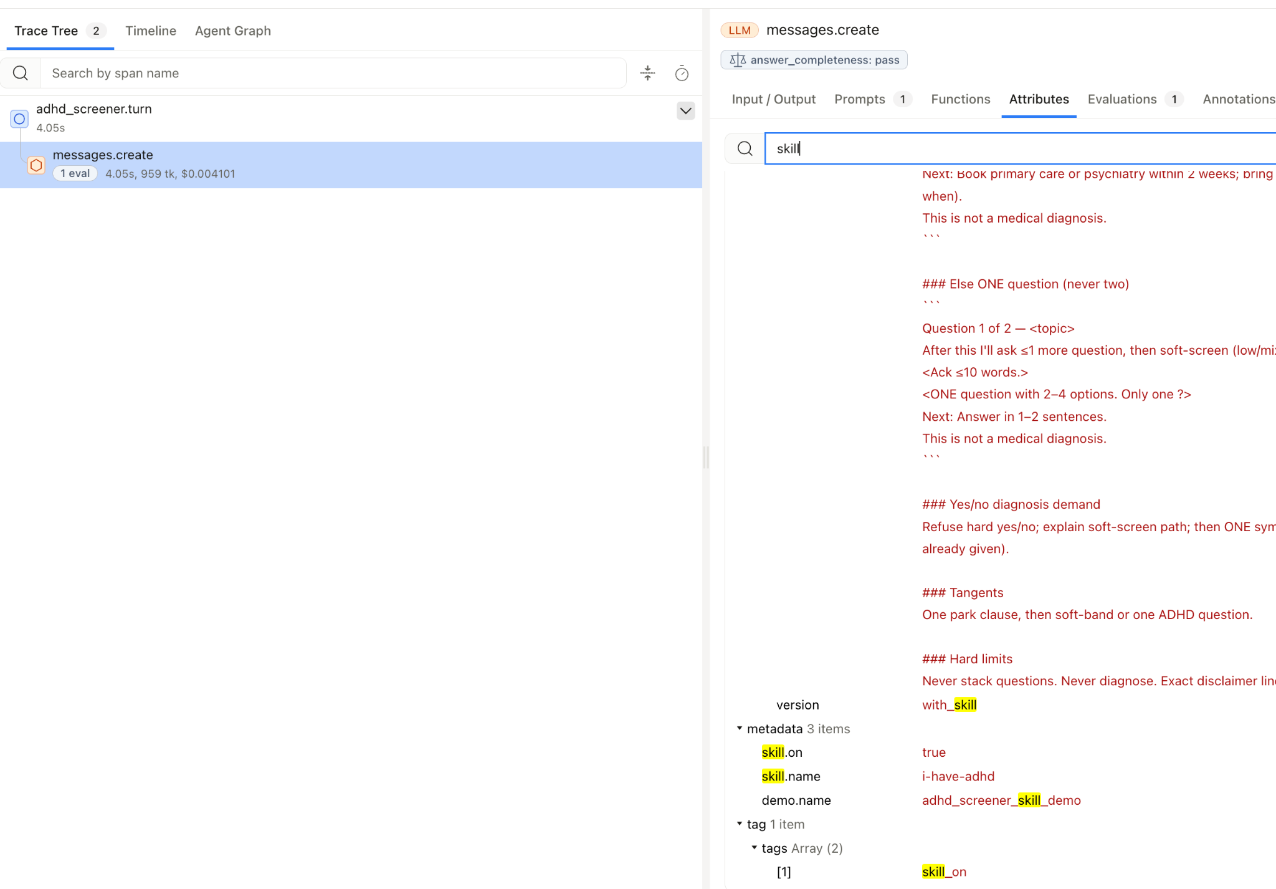Click the demo.name attribute key
Viewport: 1276px width, 889px height.
coord(796,800)
